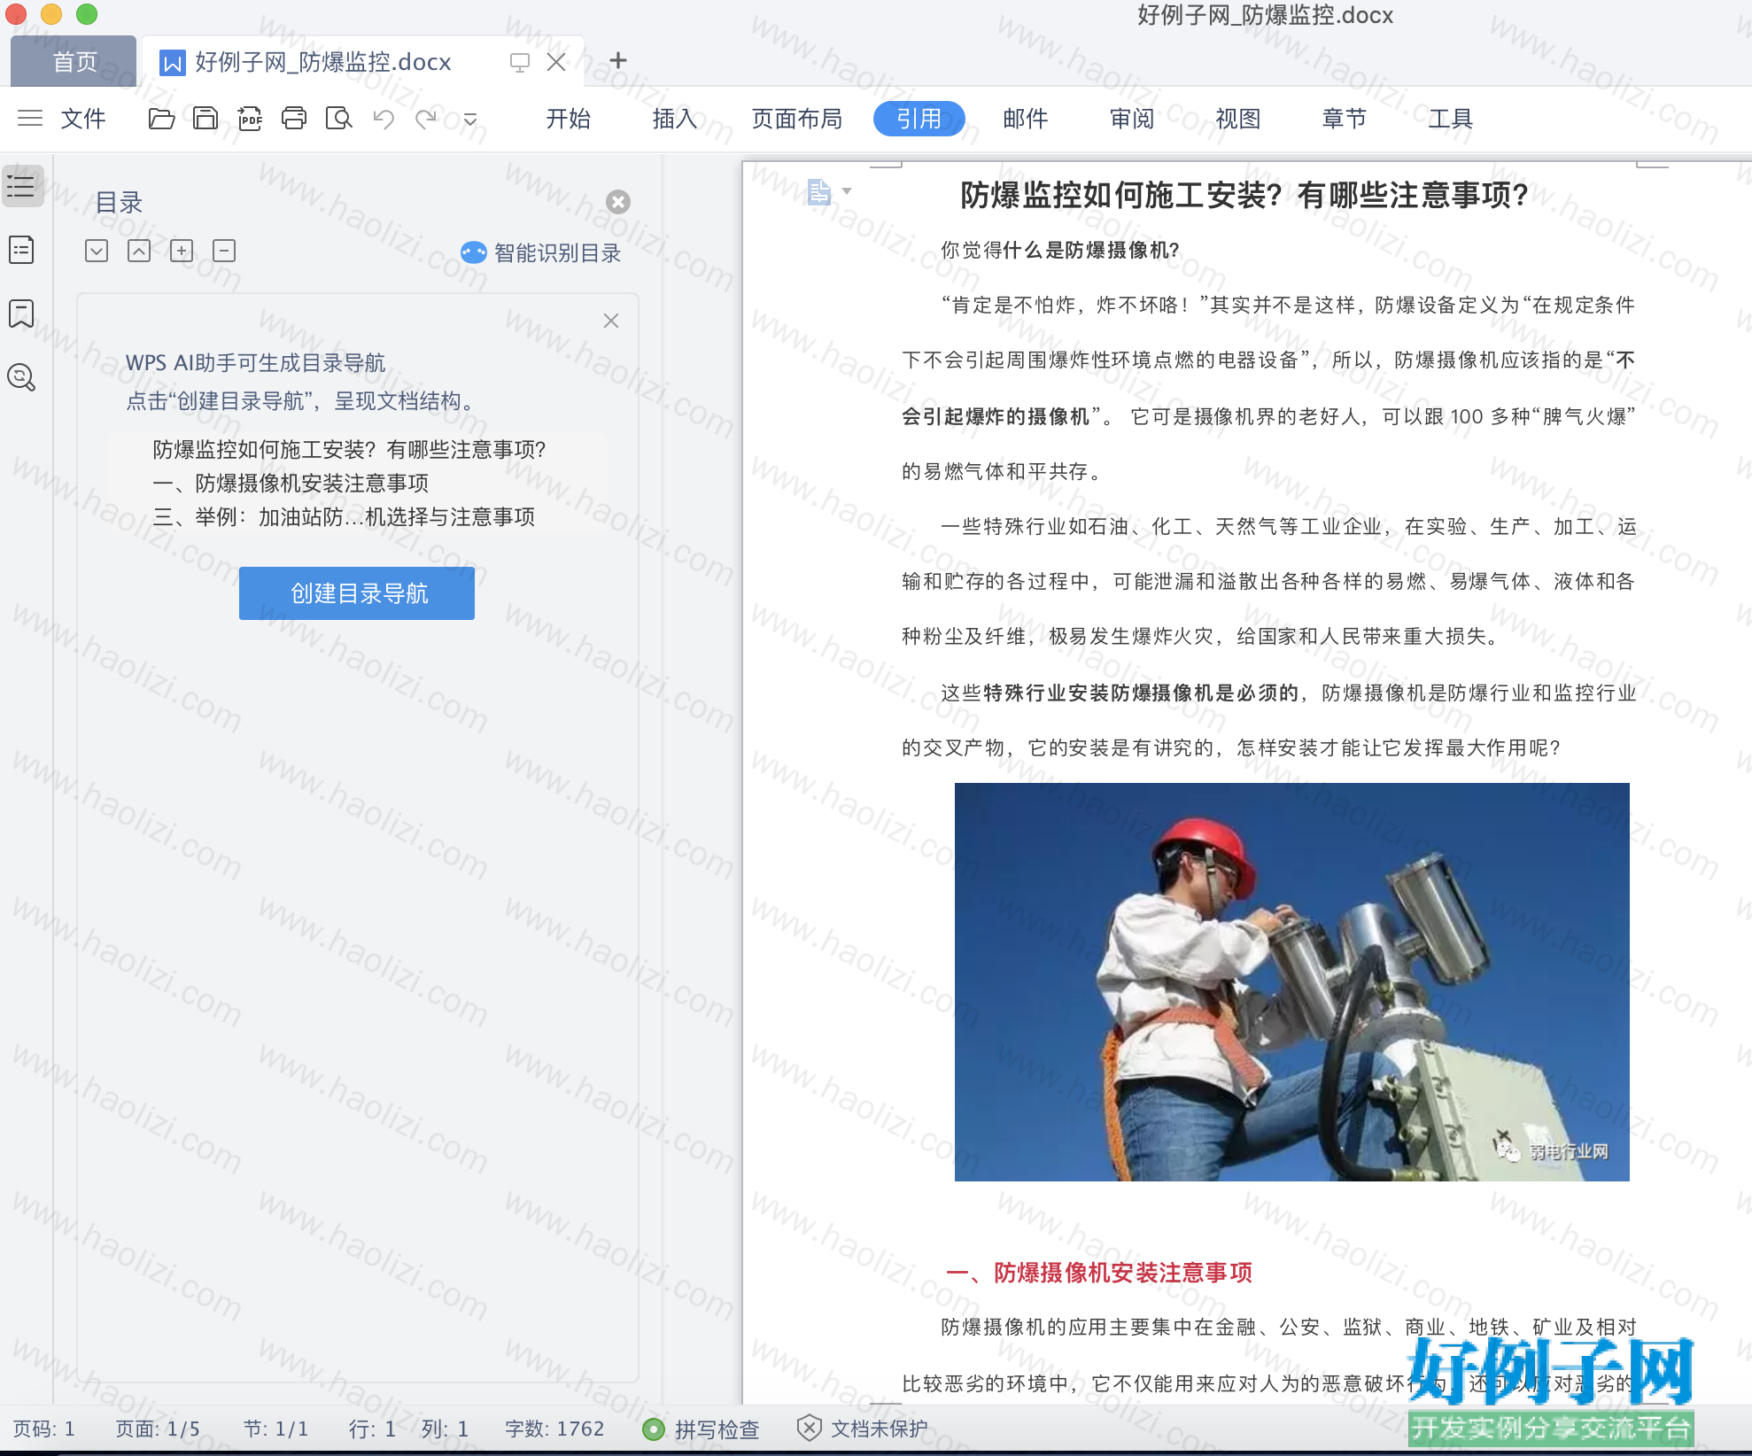Click macOS yellow minimize window button
This screenshot has width=1752, height=1456.
(x=51, y=13)
